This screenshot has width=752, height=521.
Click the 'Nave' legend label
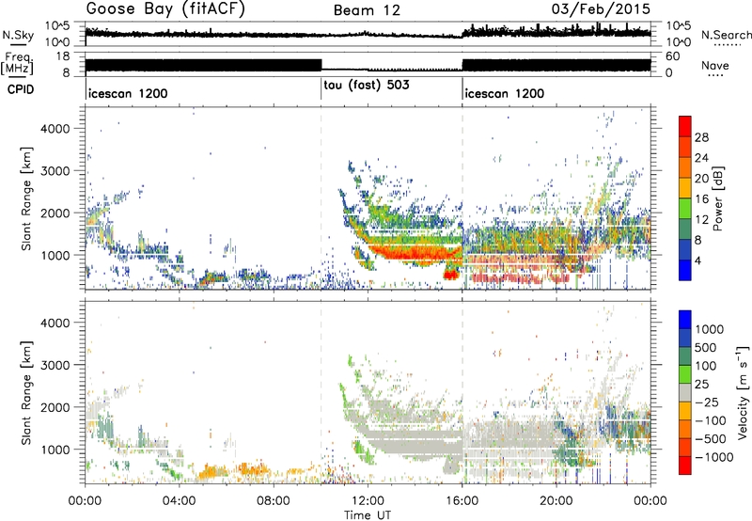pos(715,65)
